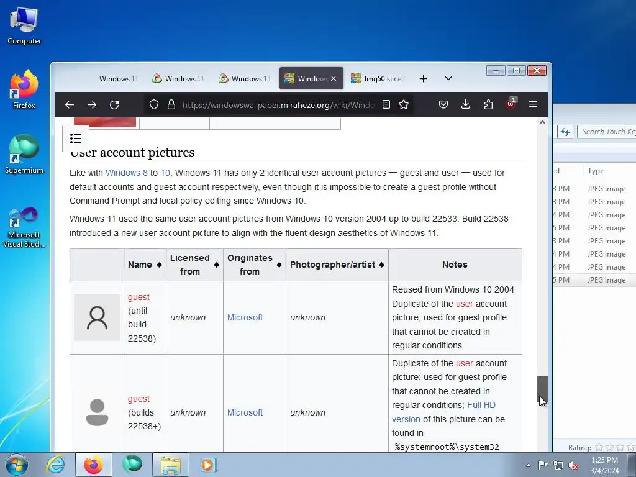Open outline guest account thumbnail
636x477 pixels.
pyautogui.click(x=97, y=317)
